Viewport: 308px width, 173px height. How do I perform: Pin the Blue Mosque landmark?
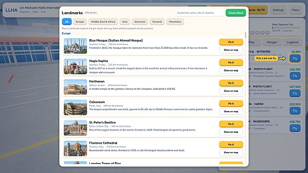(x=231, y=42)
